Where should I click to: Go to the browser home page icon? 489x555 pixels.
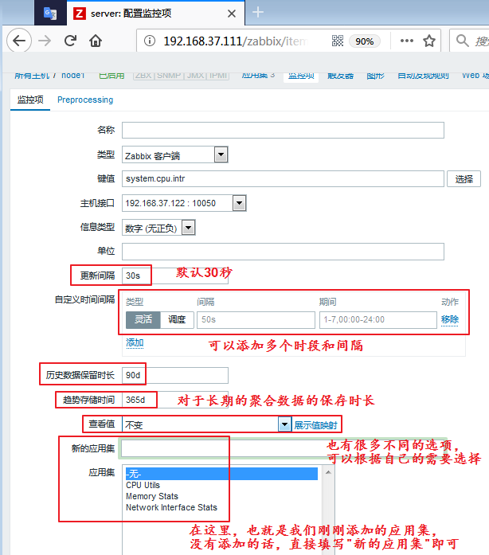(96, 41)
